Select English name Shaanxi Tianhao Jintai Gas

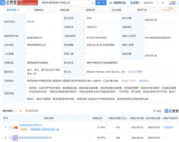106,72
